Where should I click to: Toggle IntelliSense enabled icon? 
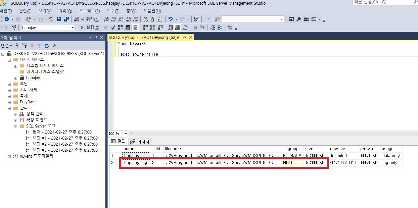(135, 28)
